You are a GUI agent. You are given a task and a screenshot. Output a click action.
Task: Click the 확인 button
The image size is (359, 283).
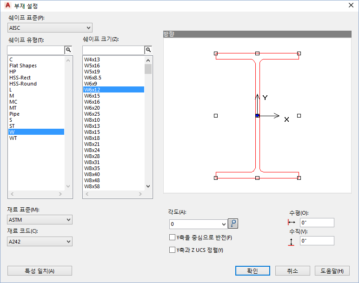[253, 271]
